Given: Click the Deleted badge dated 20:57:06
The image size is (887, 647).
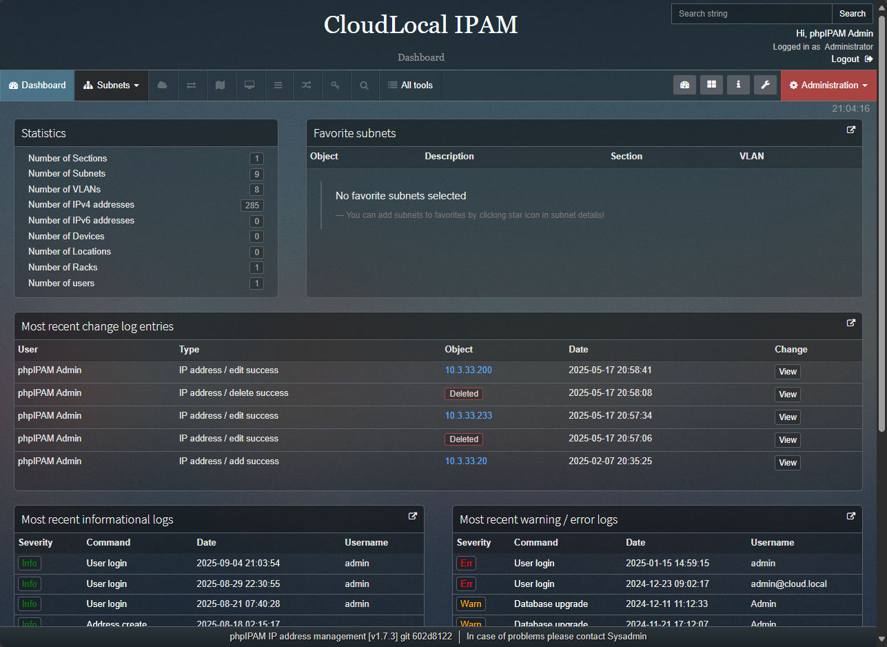Looking at the screenshot, I should coord(464,439).
